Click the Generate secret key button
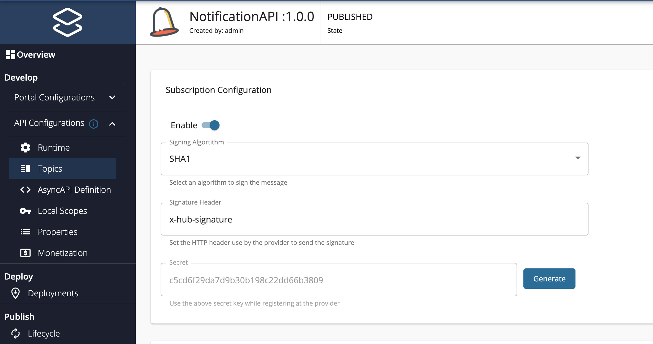The width and height of the screenshot is (653, 344). pyautogui.click(x=549, y=278)
